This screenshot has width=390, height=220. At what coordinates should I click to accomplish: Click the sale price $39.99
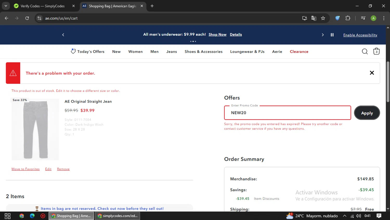coord(87,110)
